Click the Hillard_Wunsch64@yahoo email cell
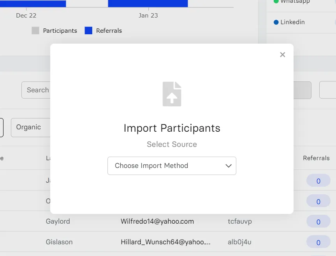The image size is (336, 256). coord(165,242)
